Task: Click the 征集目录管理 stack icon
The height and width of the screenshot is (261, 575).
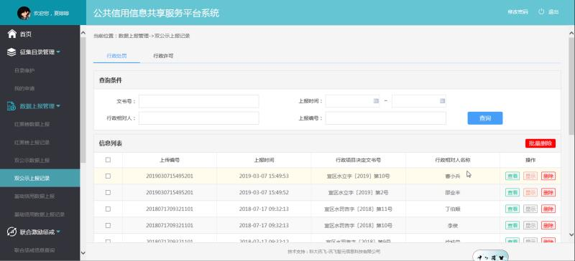Action: coord(11,52)
